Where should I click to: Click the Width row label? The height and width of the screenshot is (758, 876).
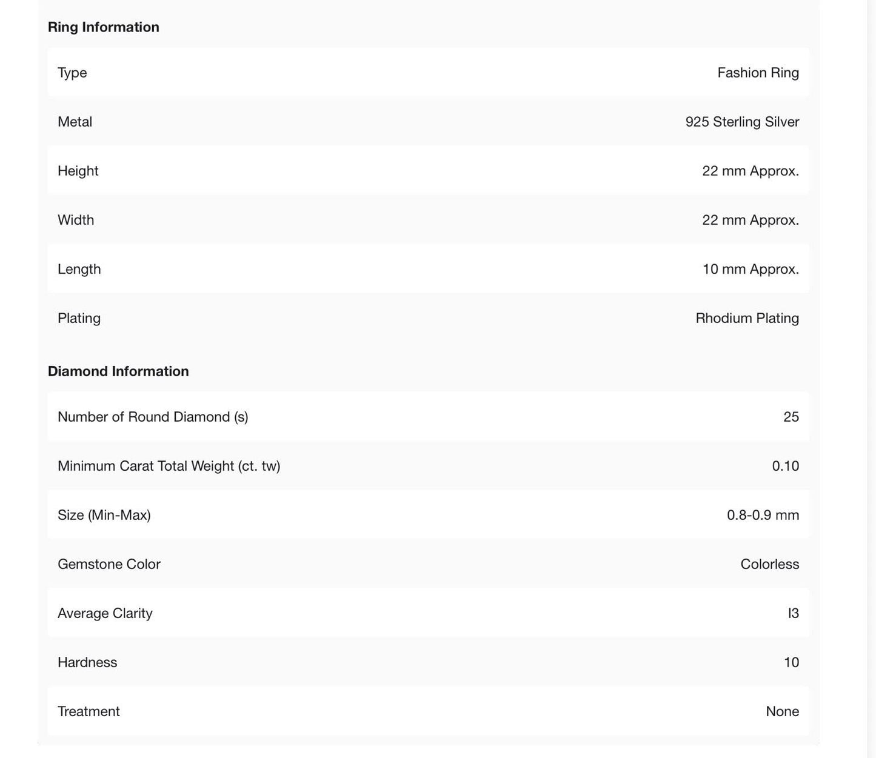[x=76, y=220]
